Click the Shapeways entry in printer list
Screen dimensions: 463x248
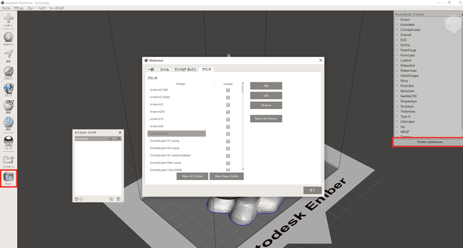coord(408,101)
